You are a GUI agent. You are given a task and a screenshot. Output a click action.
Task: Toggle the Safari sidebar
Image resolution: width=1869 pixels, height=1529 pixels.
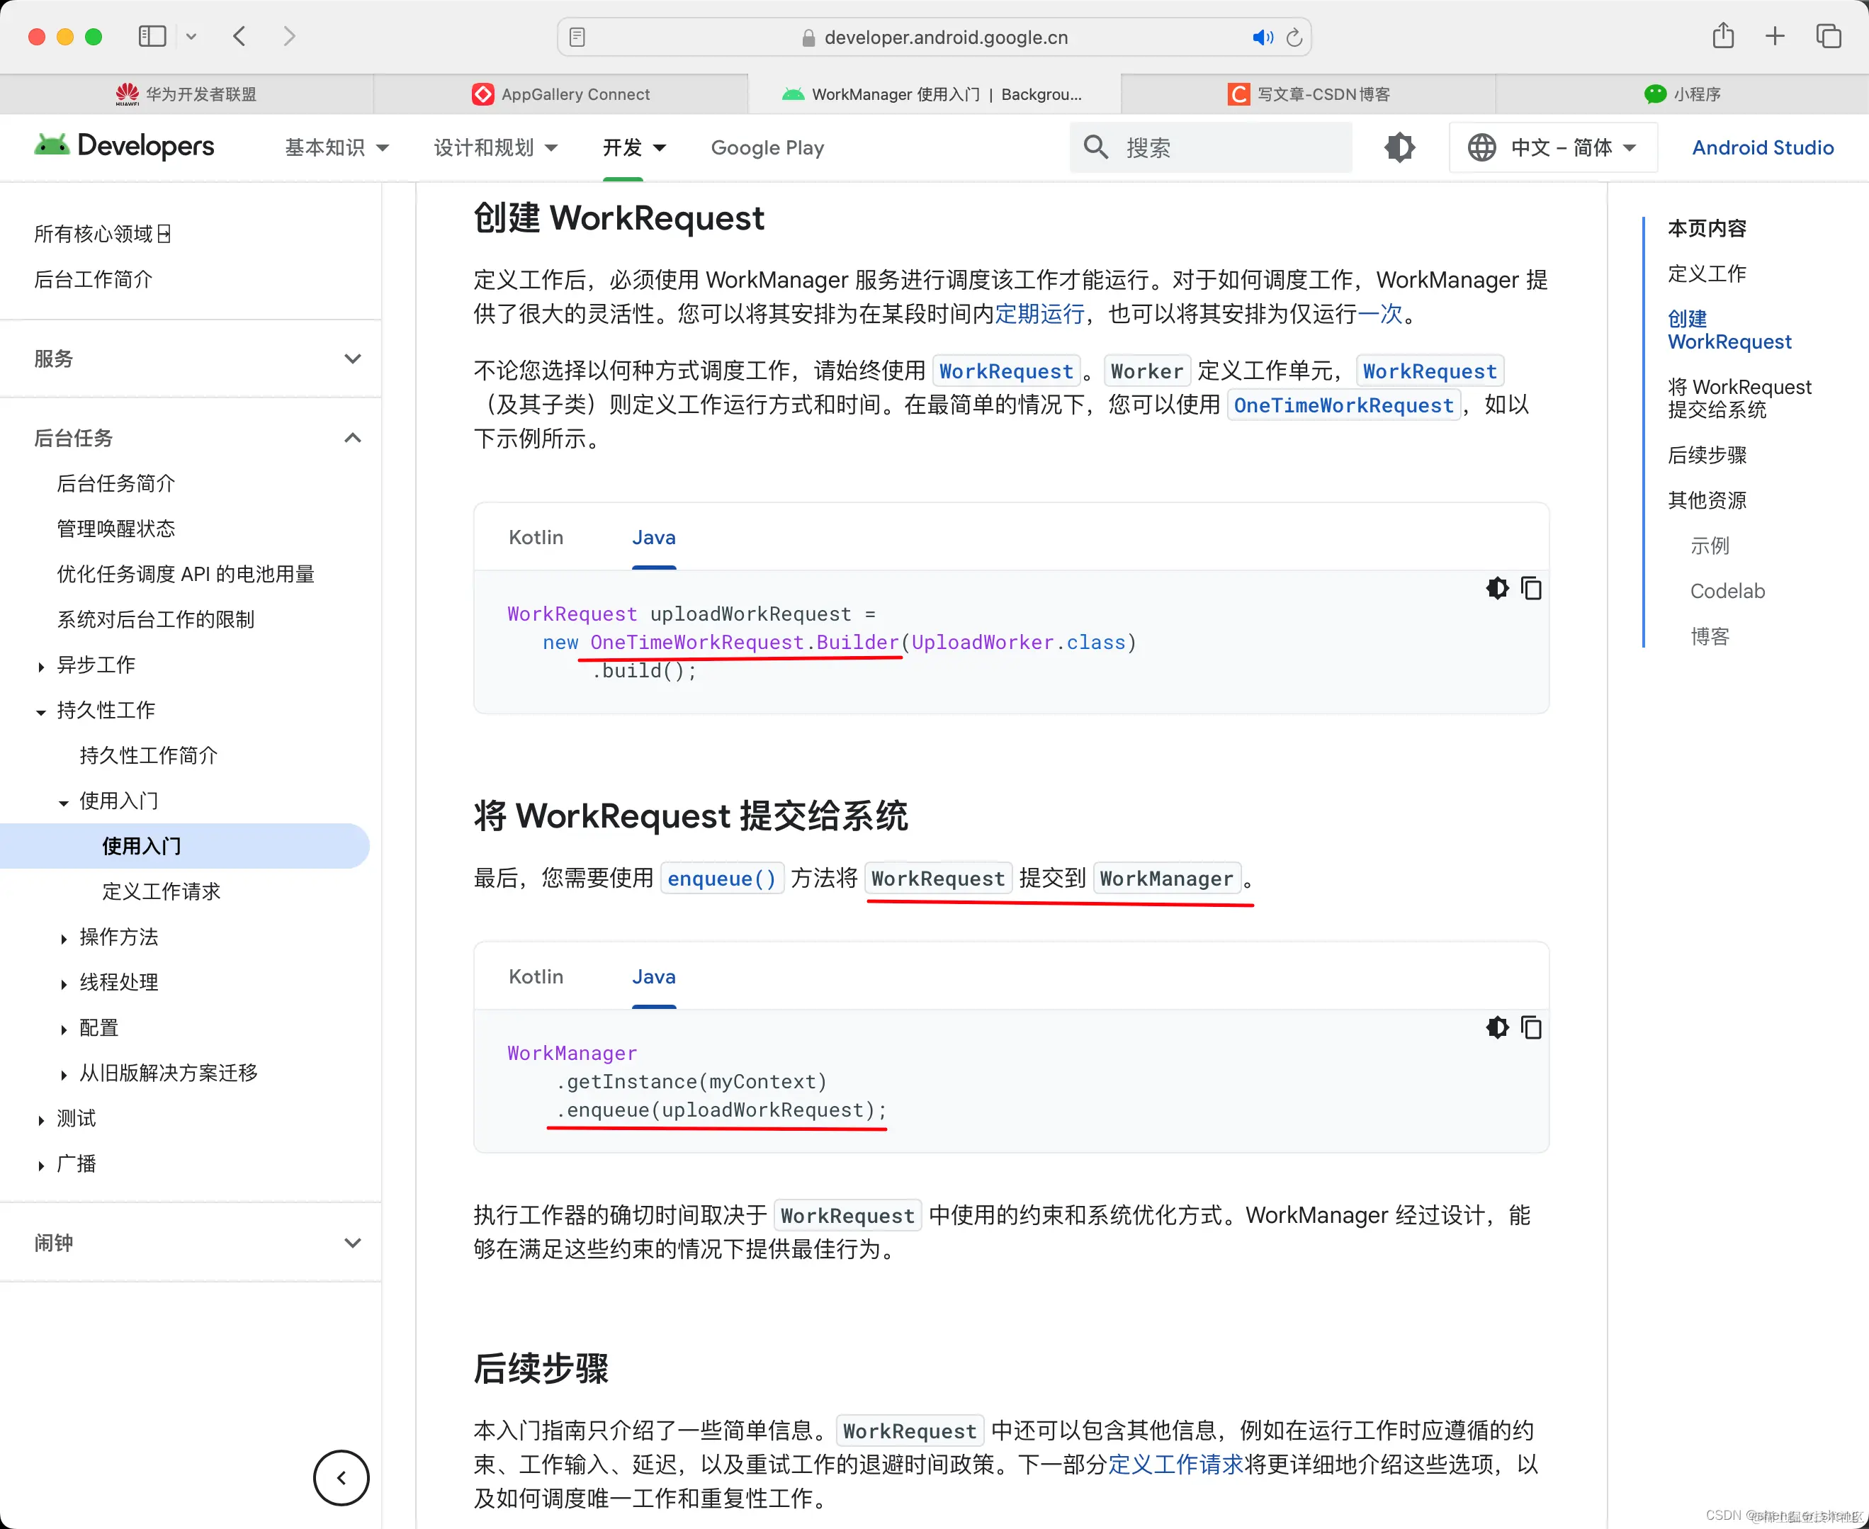pyautogui.click(x=152, y=36)
